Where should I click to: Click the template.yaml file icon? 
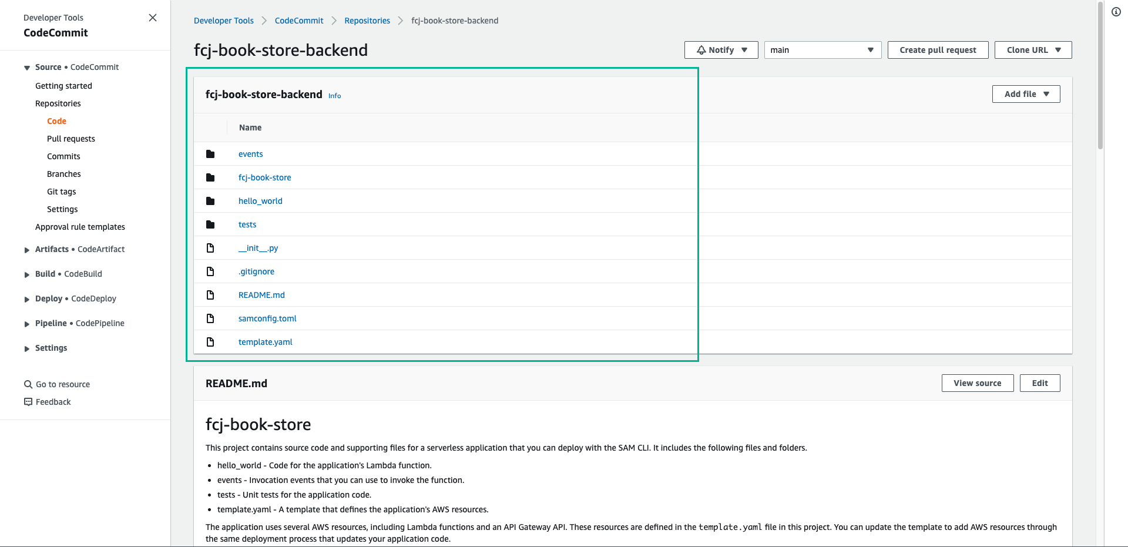tap(210, 342)
